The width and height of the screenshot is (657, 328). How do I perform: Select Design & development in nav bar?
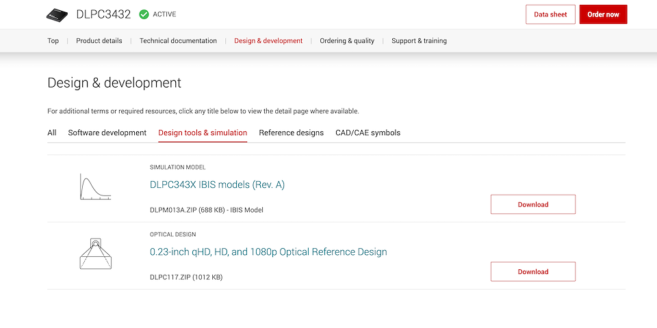[x=268, y=41]
